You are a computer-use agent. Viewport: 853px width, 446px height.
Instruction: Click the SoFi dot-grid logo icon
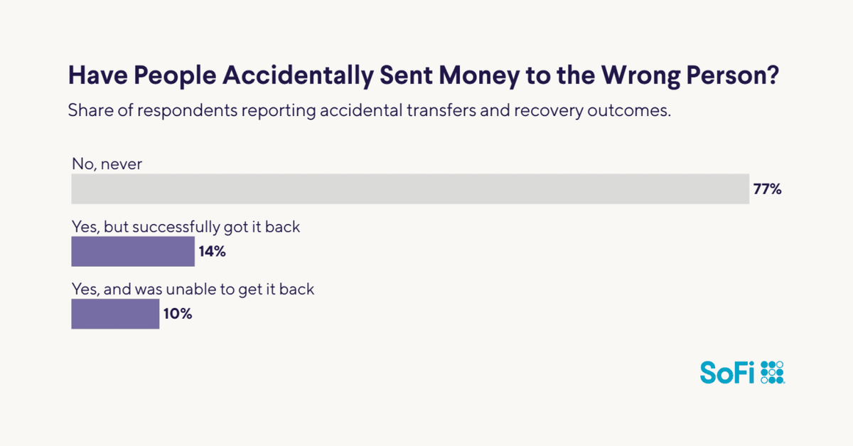coord(772,372)
